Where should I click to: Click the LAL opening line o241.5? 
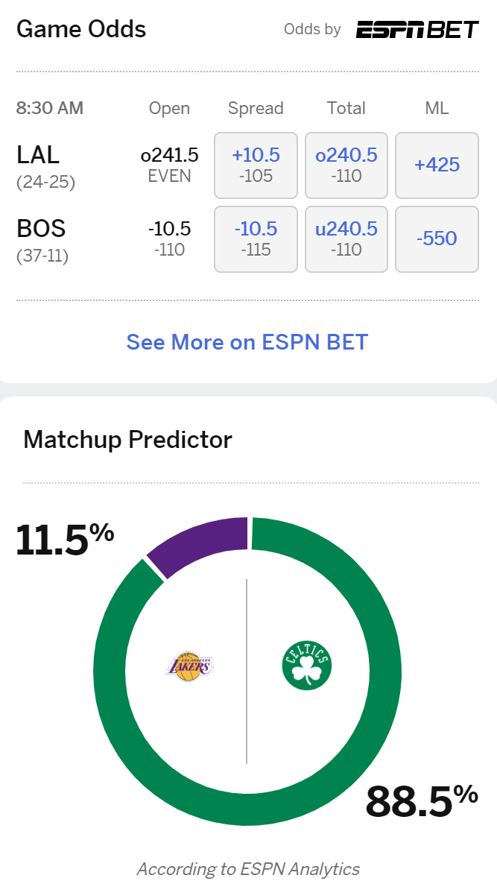pos(169,155)
